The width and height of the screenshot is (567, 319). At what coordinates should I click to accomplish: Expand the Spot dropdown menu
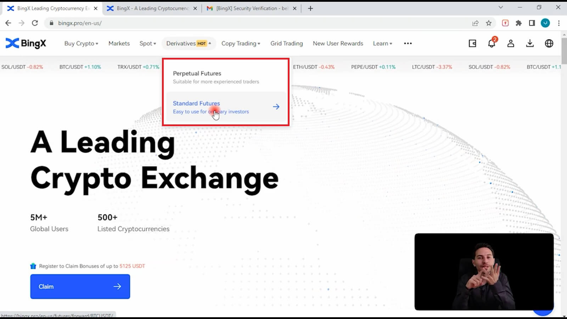pos(148,43)
